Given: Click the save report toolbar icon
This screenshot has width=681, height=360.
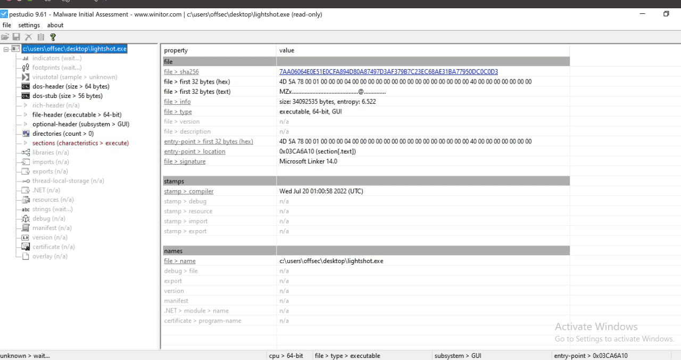Looking at the screenshot, I should click(x=16, y=37).
